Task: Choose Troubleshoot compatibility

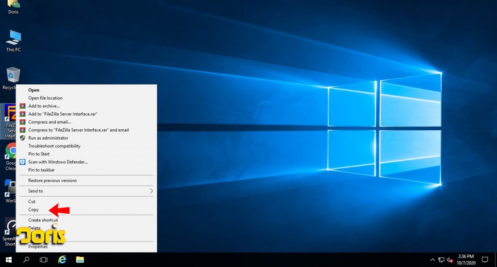Action: click(86, 146)
